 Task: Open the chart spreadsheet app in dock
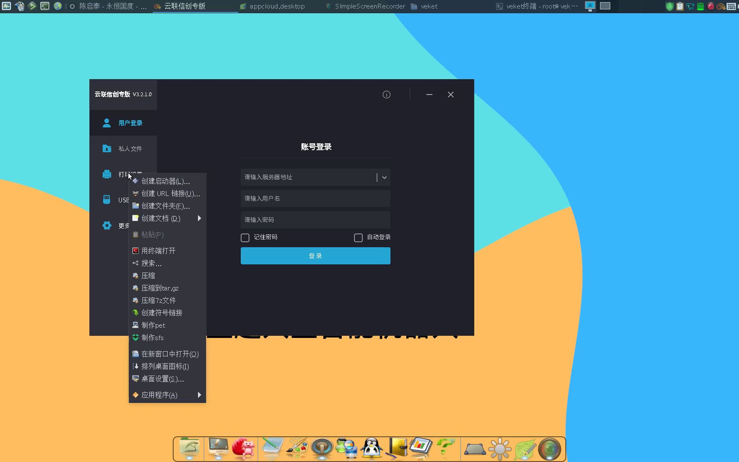click(x=421, y=447)
